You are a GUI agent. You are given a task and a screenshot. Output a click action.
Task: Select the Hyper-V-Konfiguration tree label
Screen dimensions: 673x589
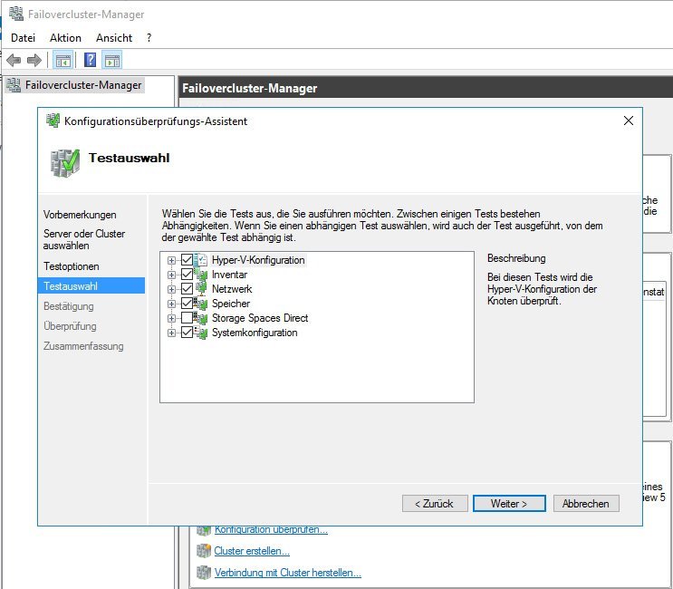[258, 260]
